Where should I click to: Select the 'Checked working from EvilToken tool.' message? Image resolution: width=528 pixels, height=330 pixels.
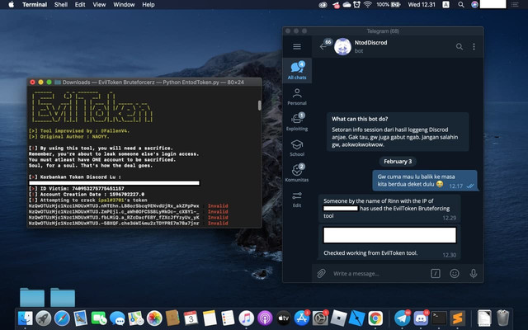pos(389,241)
